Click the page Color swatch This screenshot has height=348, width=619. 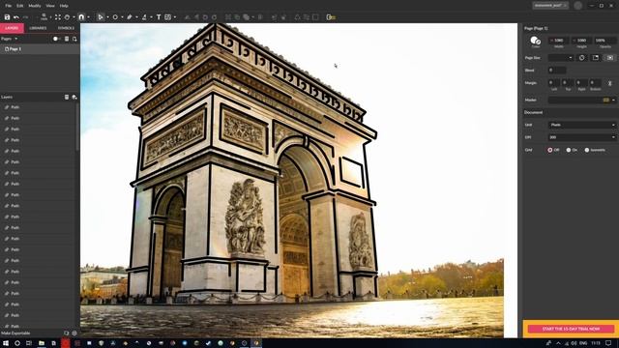[535, 41]
